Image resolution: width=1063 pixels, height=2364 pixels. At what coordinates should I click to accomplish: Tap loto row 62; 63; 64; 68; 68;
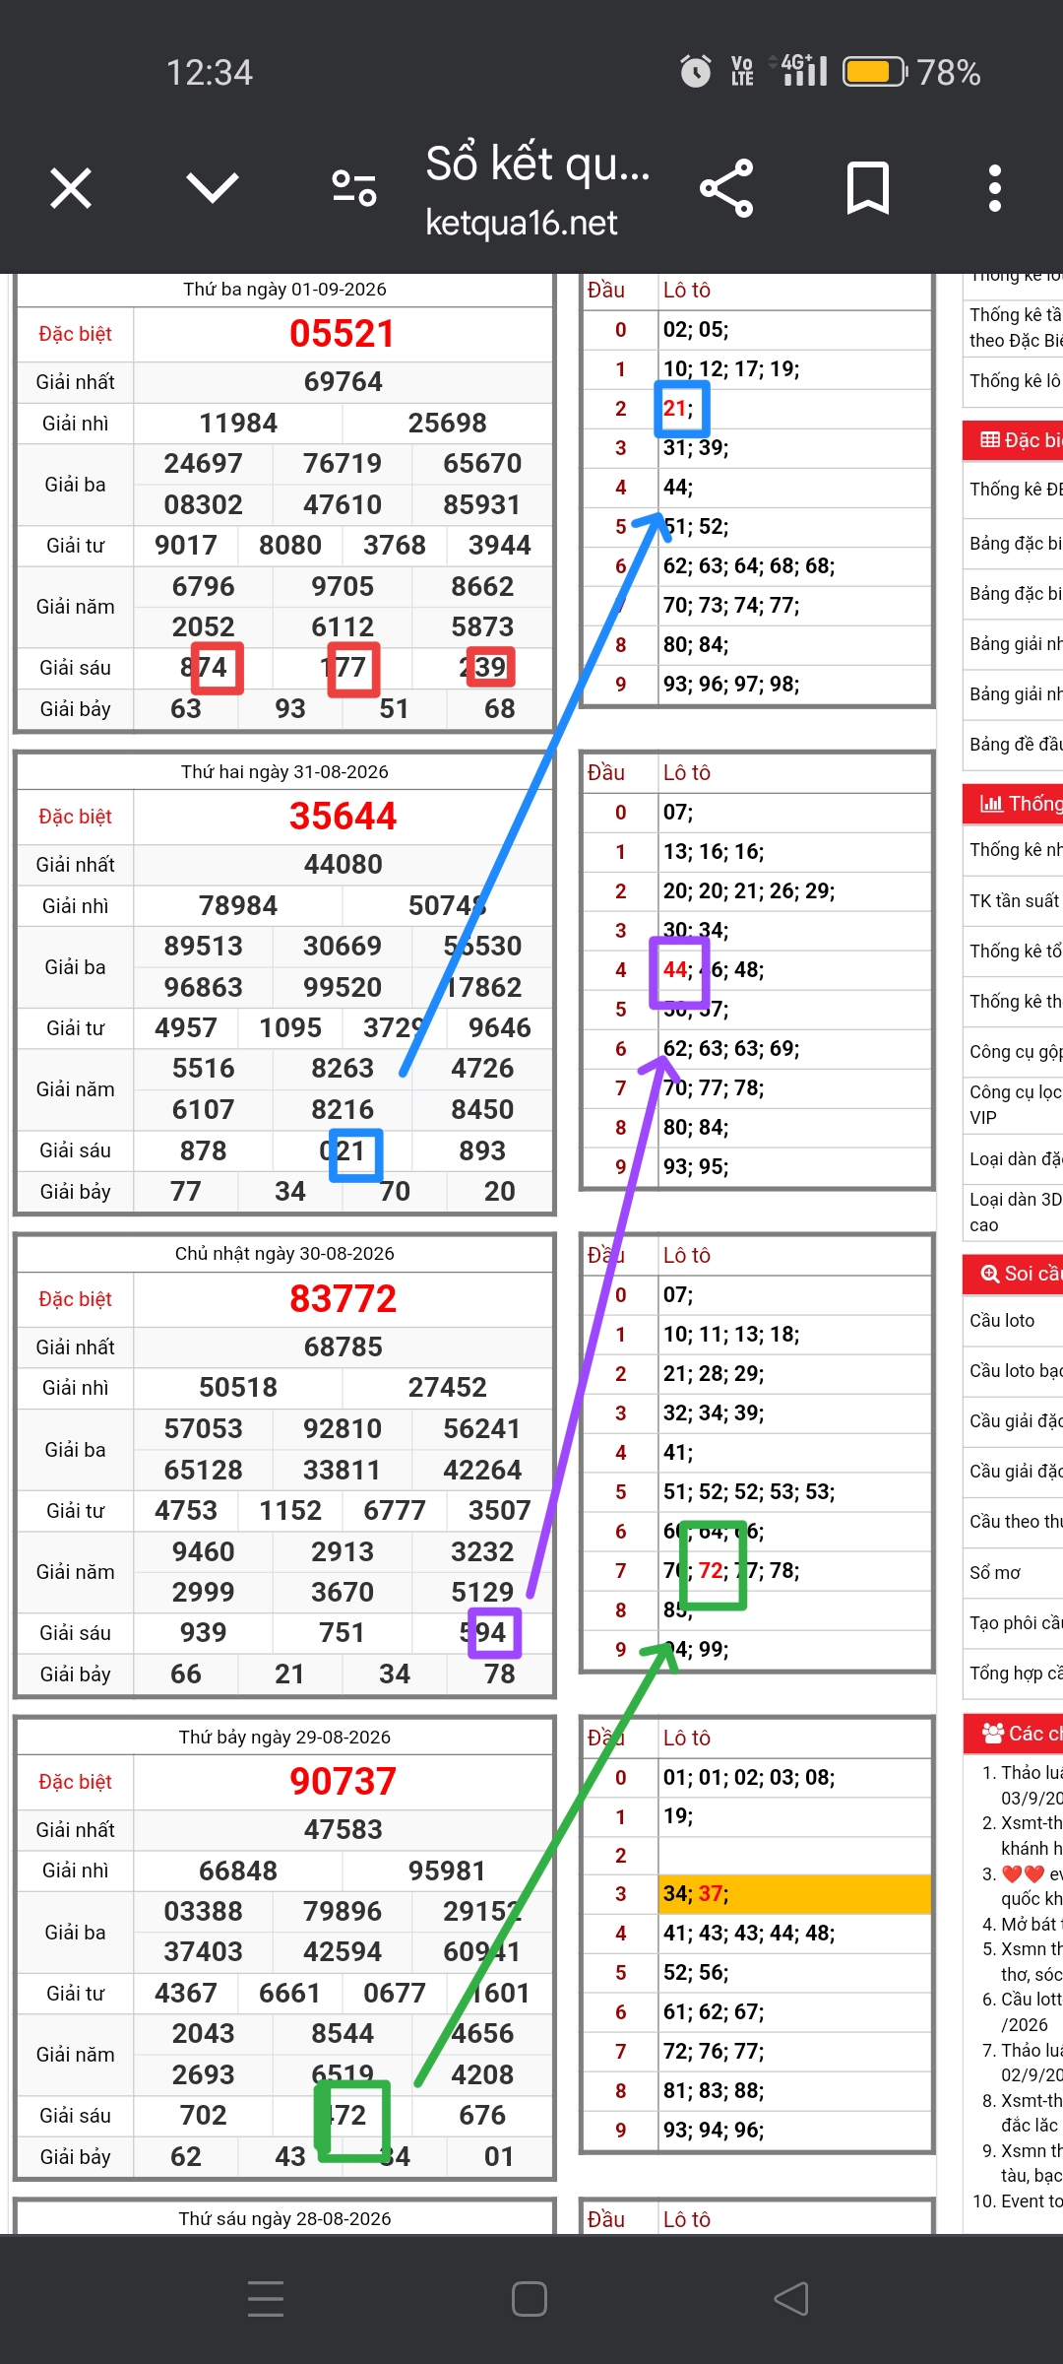point(794,566)
